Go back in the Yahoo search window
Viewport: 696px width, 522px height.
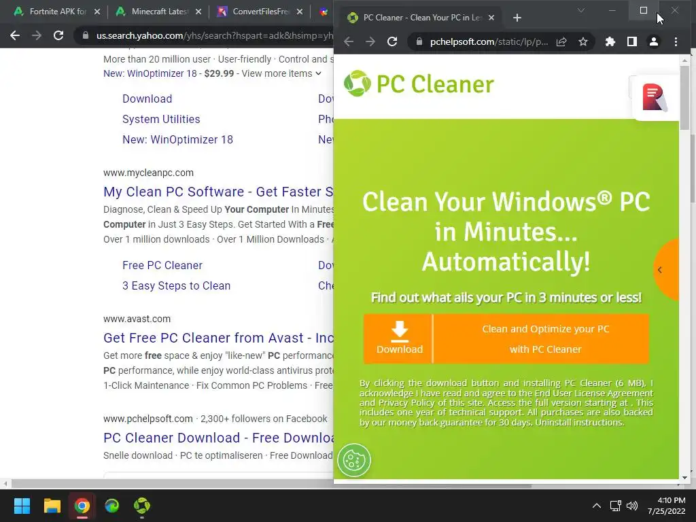click(15, 35)
